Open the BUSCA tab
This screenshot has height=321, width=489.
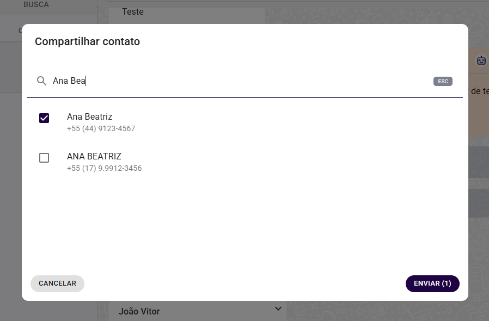click(x=35, y=4)
